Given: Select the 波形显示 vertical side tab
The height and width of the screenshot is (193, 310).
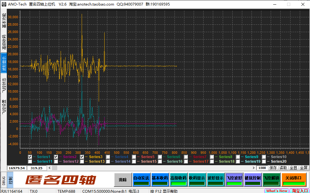Looking at the screenshot, I should point(4,63).
